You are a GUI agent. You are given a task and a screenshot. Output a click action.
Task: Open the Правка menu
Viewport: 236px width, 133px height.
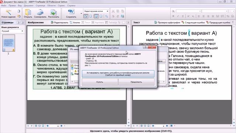point(12,6)
